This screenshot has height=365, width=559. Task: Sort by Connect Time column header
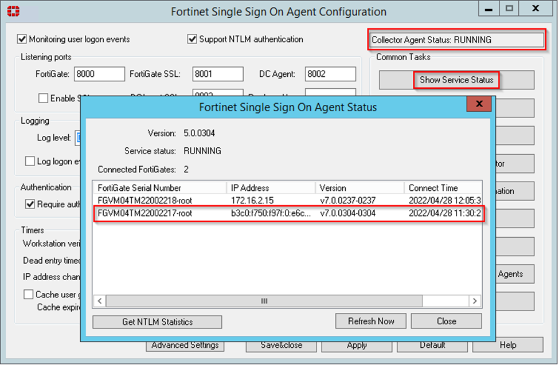(443, 188)
